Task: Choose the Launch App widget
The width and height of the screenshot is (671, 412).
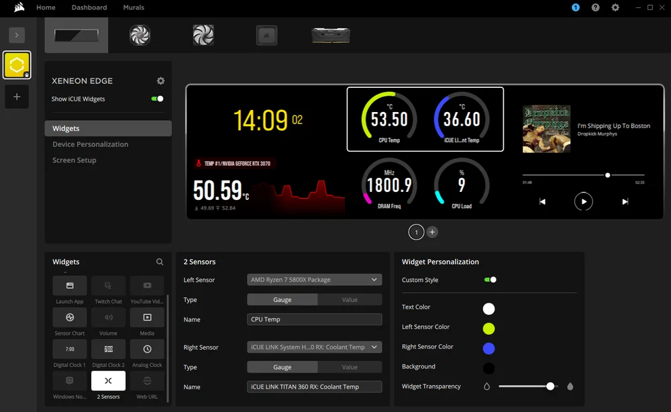Action: [69, 286]
